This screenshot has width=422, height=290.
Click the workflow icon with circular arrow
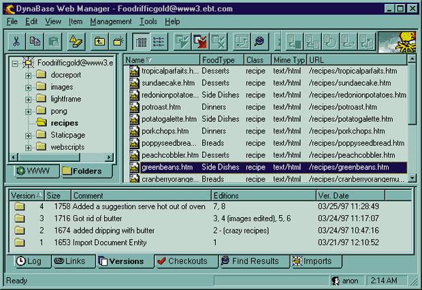[331, 42]
